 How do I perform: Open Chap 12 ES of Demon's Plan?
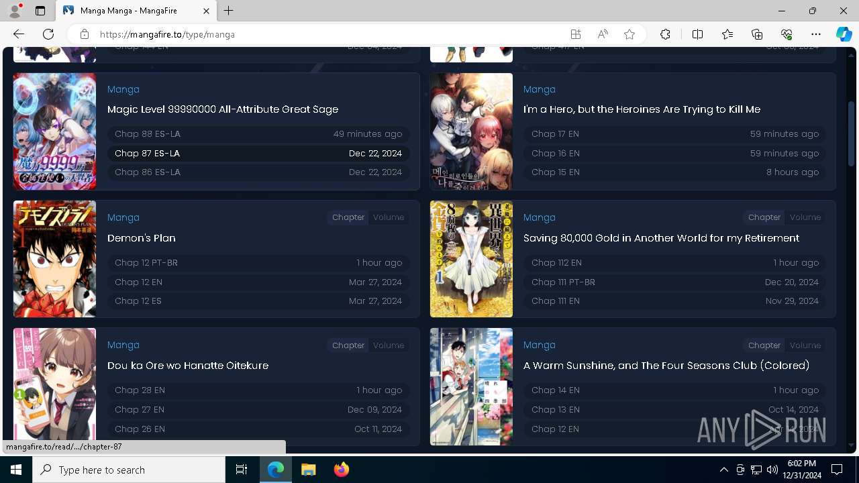click(x=258, y=301)
